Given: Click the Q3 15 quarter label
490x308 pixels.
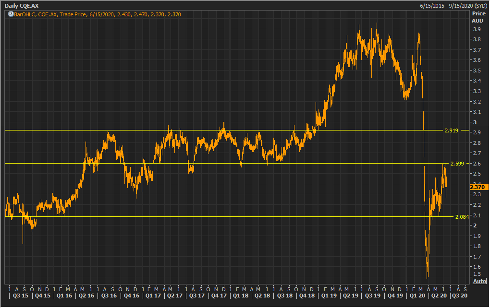Looking at the screenshot, I should click(x=20, y=296).
